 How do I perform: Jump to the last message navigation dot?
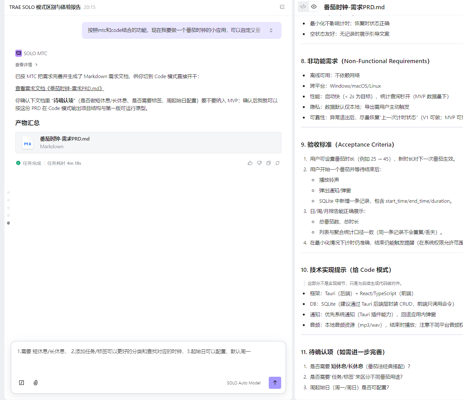point(9,223)
